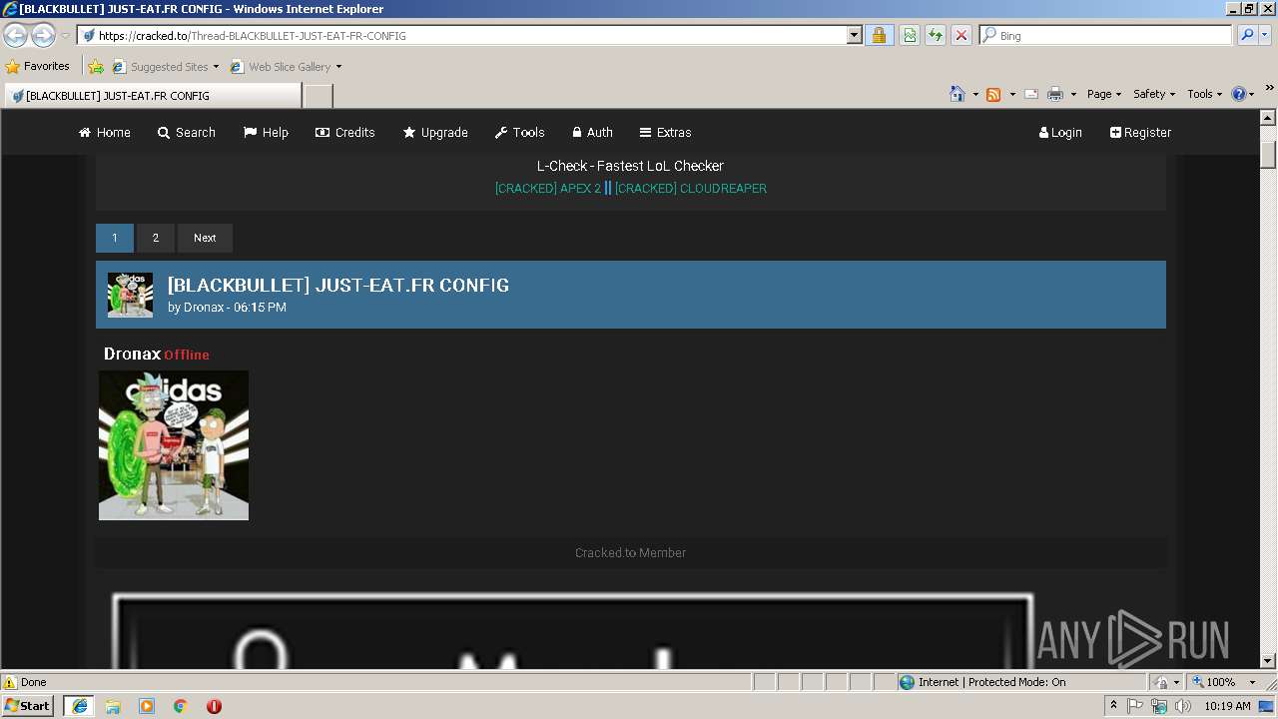Open site Tools navigation item

coord(520,132)
